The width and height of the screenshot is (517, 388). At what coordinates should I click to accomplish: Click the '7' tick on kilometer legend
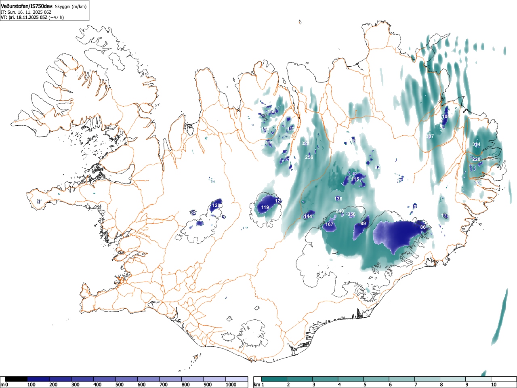click(x=416, y=385)
